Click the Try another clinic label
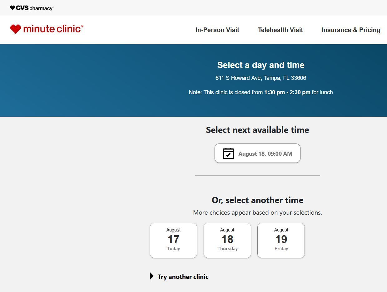 pos(183,277)
